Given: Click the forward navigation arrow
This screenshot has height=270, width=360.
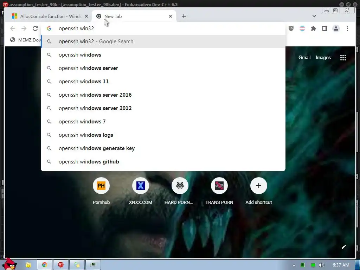Looking at the screenshot, I should (x=24, y=28).
